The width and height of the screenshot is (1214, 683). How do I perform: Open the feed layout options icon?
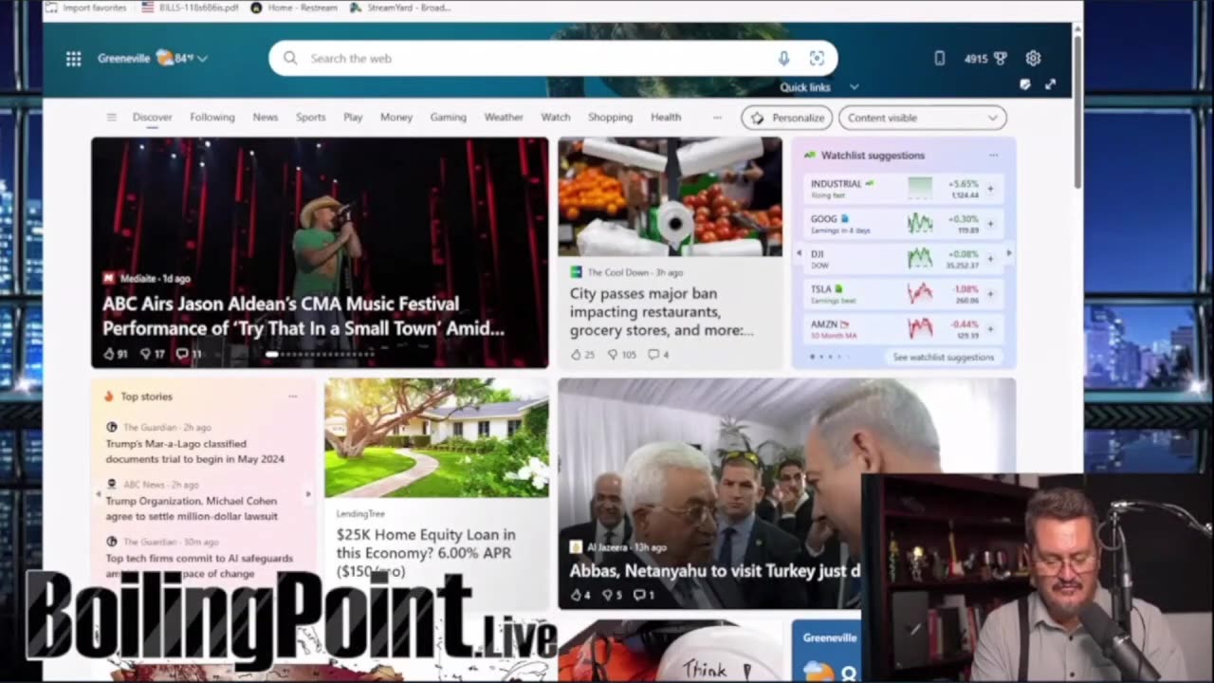click(x=111, y=117)
